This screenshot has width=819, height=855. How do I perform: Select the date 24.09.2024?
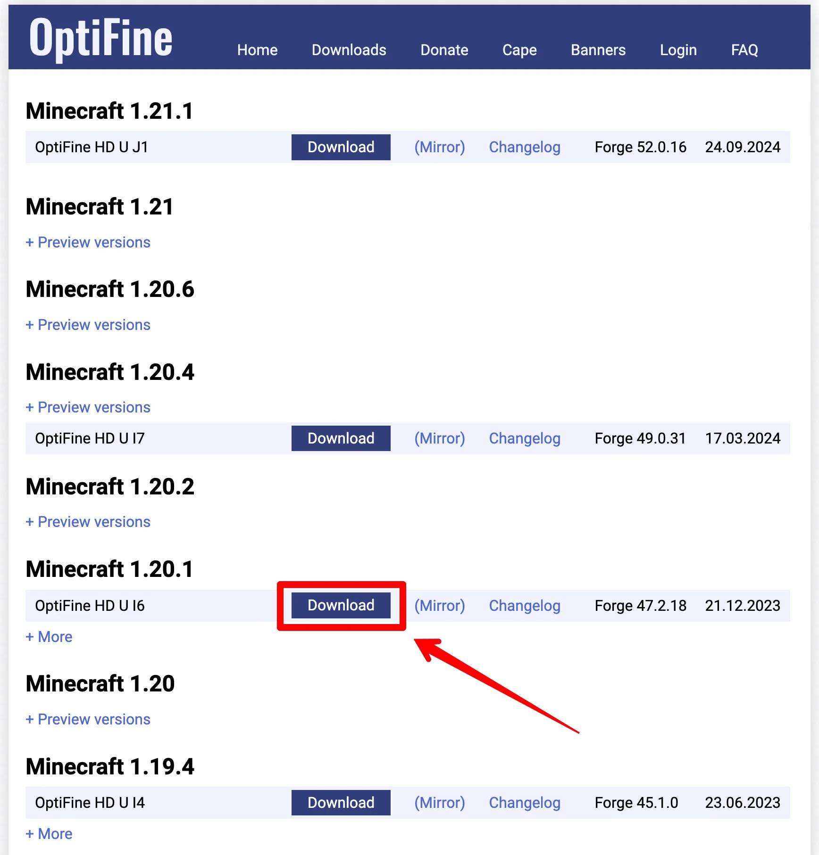coord(743,147)
